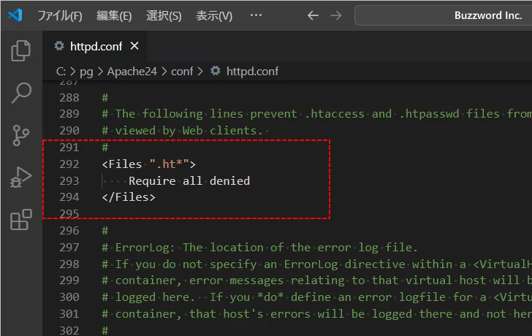Click line number 297 in gutter

[69, 248]
